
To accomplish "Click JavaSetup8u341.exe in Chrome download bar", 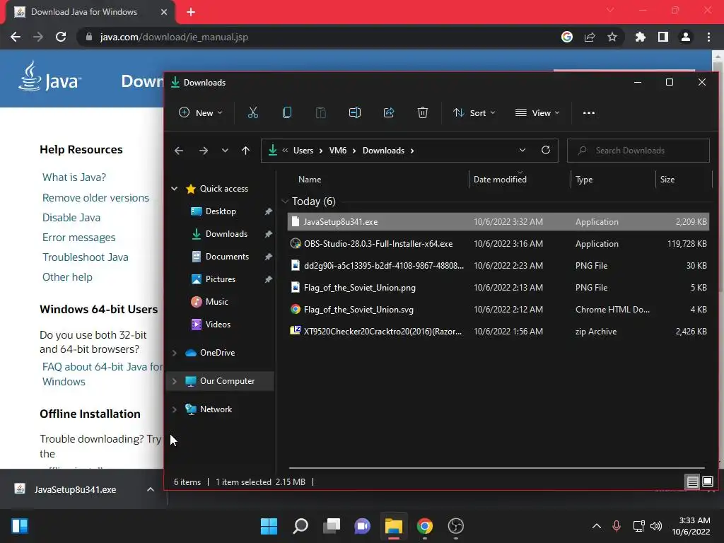I will [75, 489].
